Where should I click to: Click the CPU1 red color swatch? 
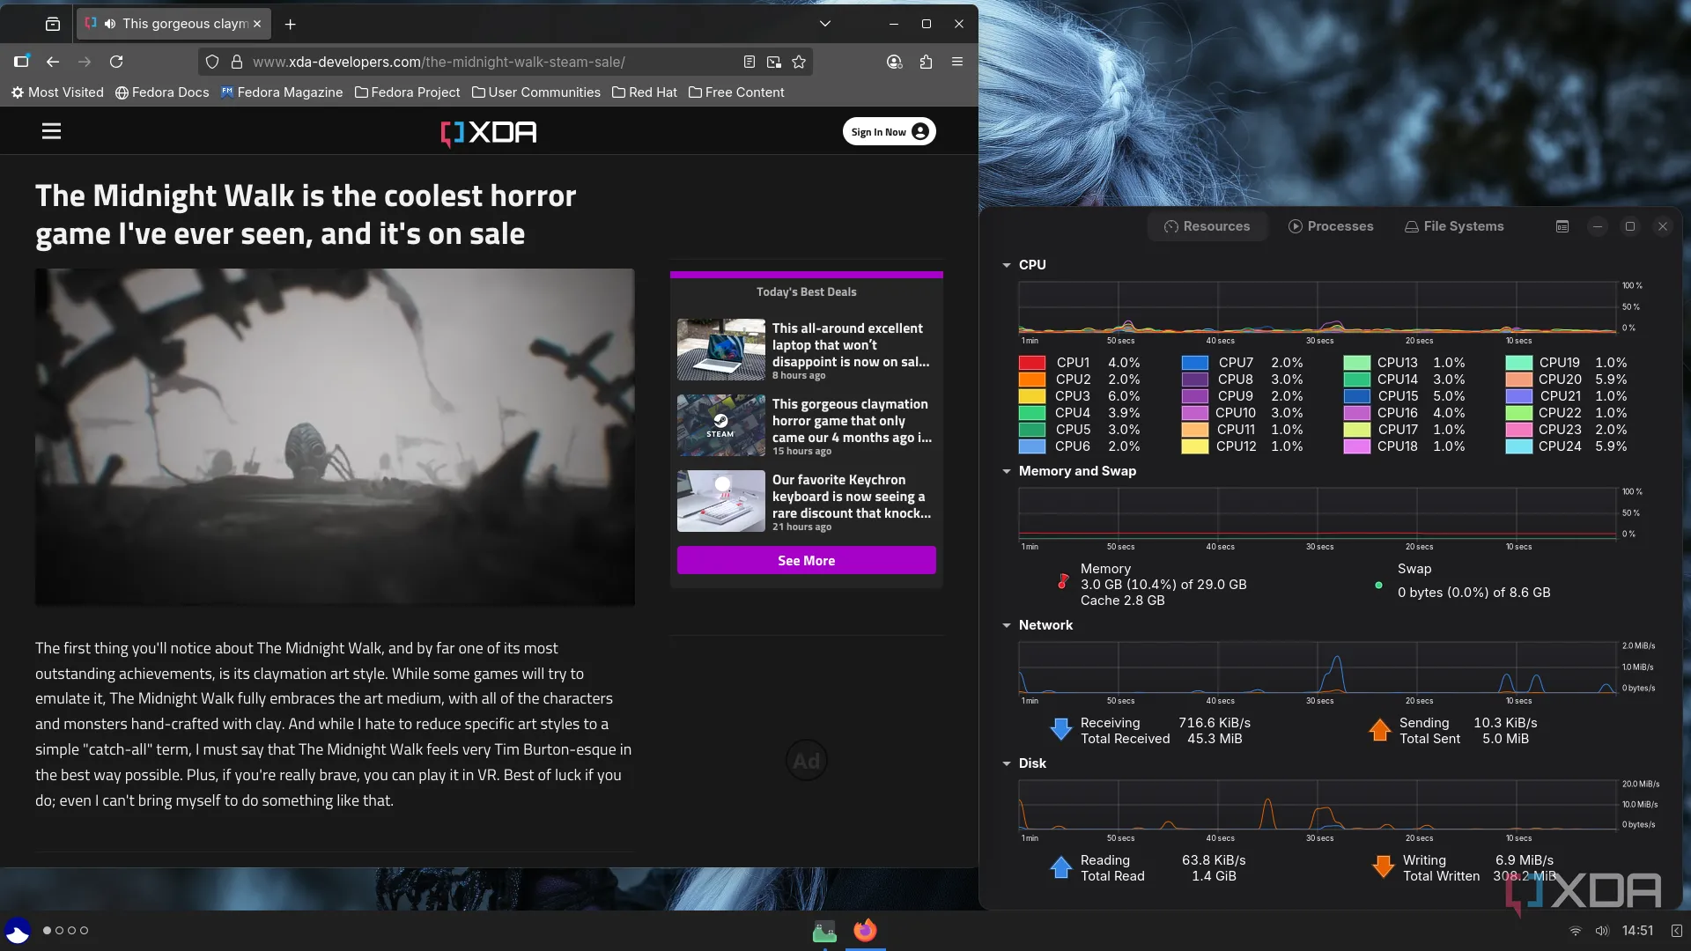point(1032,363)
